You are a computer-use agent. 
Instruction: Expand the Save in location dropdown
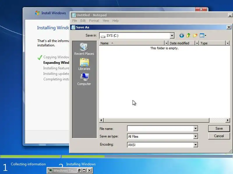click(x=172, y=36)
